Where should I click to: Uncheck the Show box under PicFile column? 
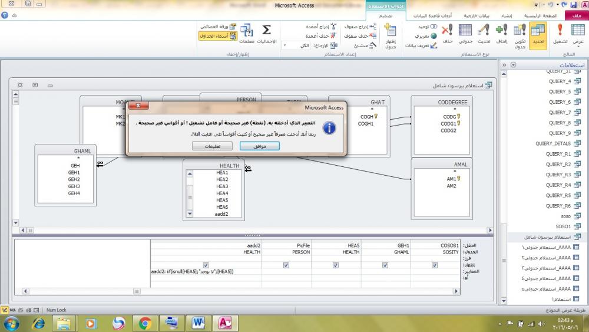286,265
